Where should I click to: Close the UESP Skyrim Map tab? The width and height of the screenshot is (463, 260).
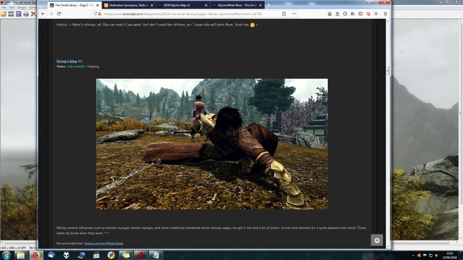point(206,6)
